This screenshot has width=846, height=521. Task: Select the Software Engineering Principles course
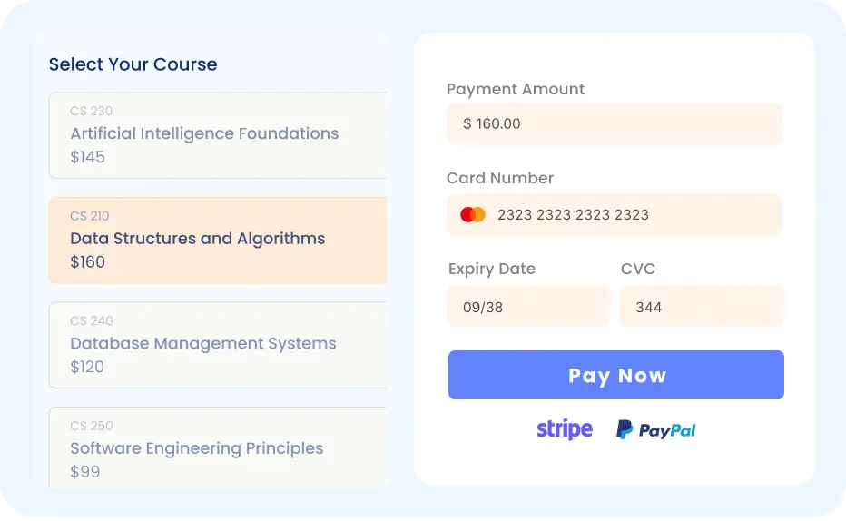point(218,448)
